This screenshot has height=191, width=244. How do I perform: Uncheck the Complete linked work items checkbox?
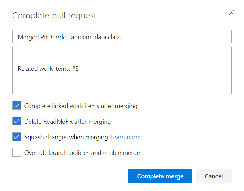coord(16,106)
